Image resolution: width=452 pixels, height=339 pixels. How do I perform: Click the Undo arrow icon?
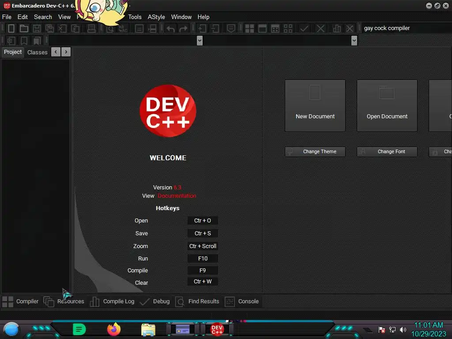click(x=170, y=28)
